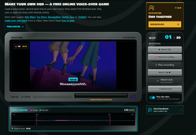Click the Troubleshooting down arrow

(x=23, y=27)
